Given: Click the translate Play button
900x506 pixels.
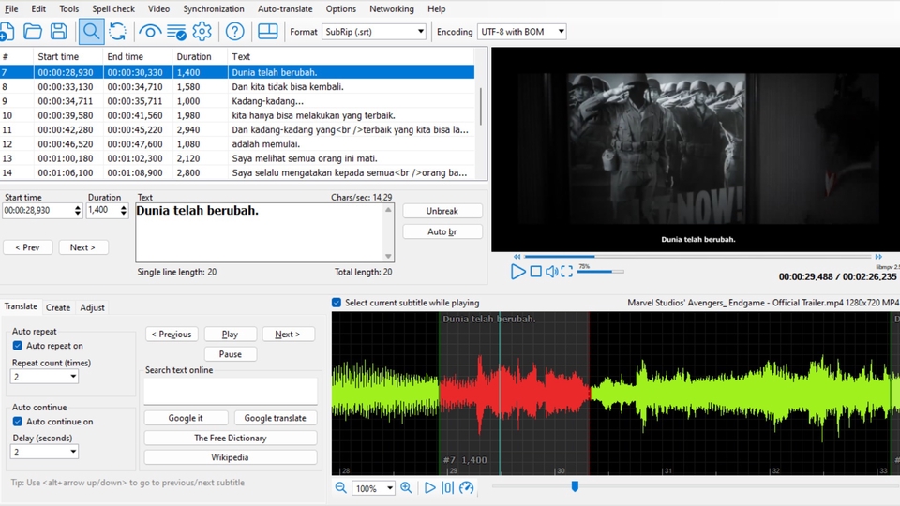Looking at the screenshot, I should (231, 334).
